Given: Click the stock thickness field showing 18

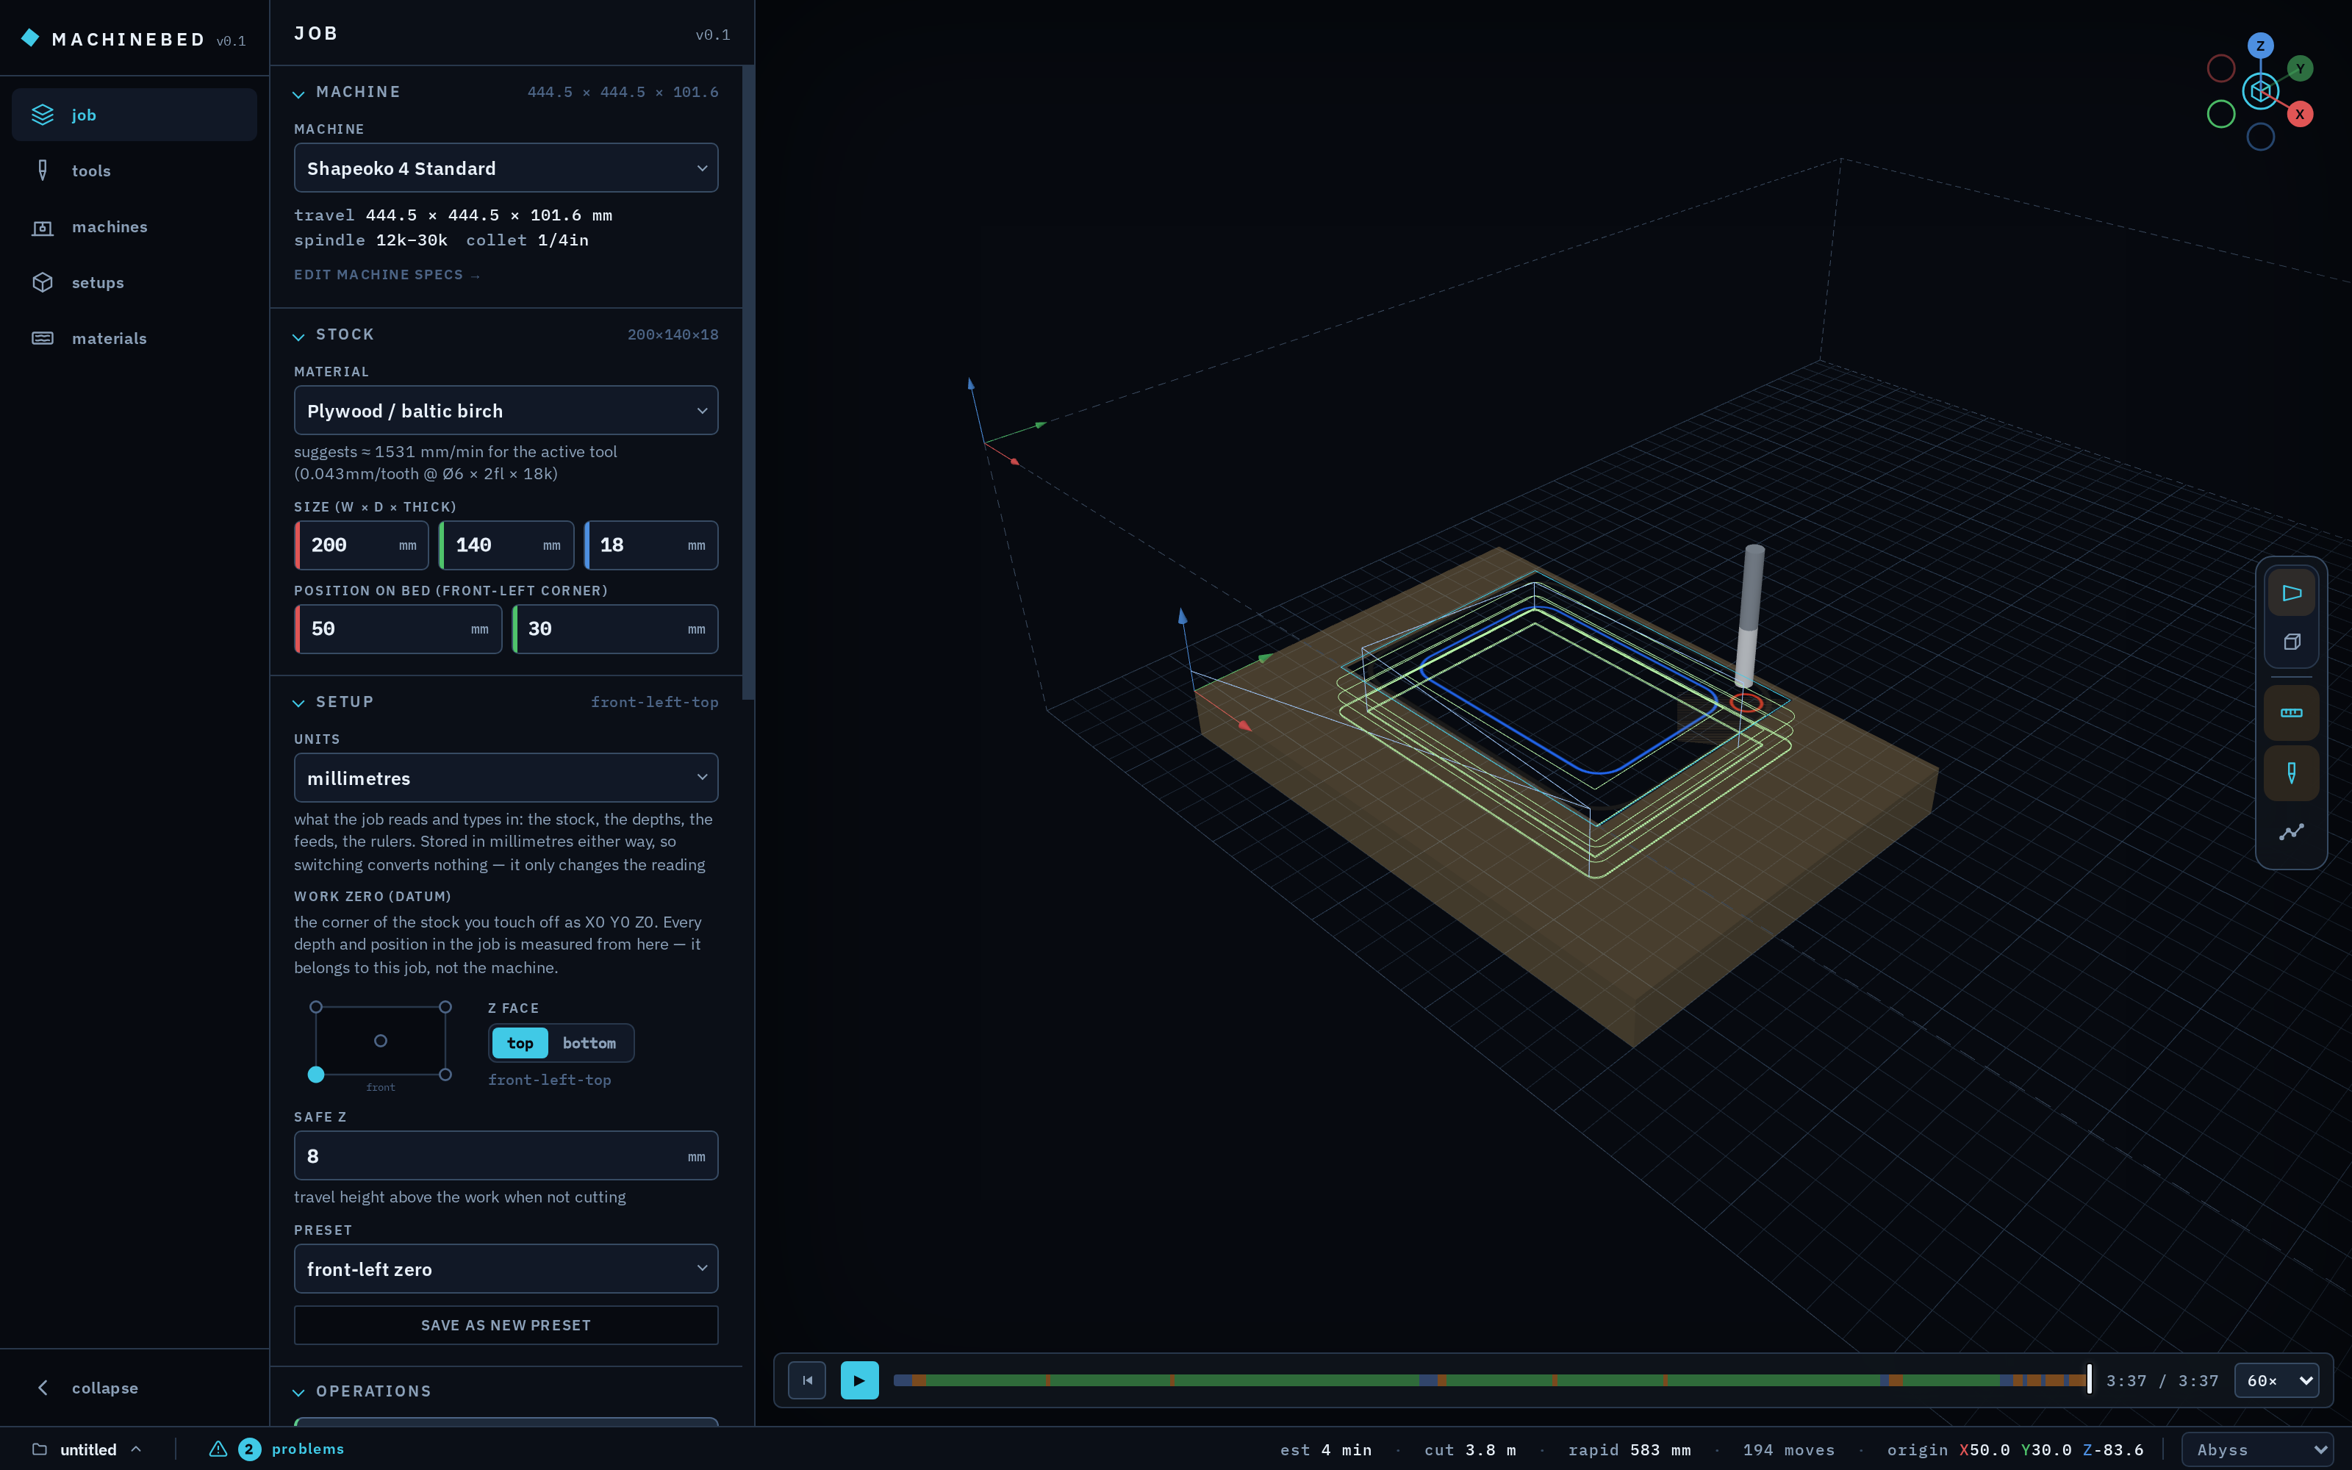Looking at the screenshot, I should tap(651, 545).
